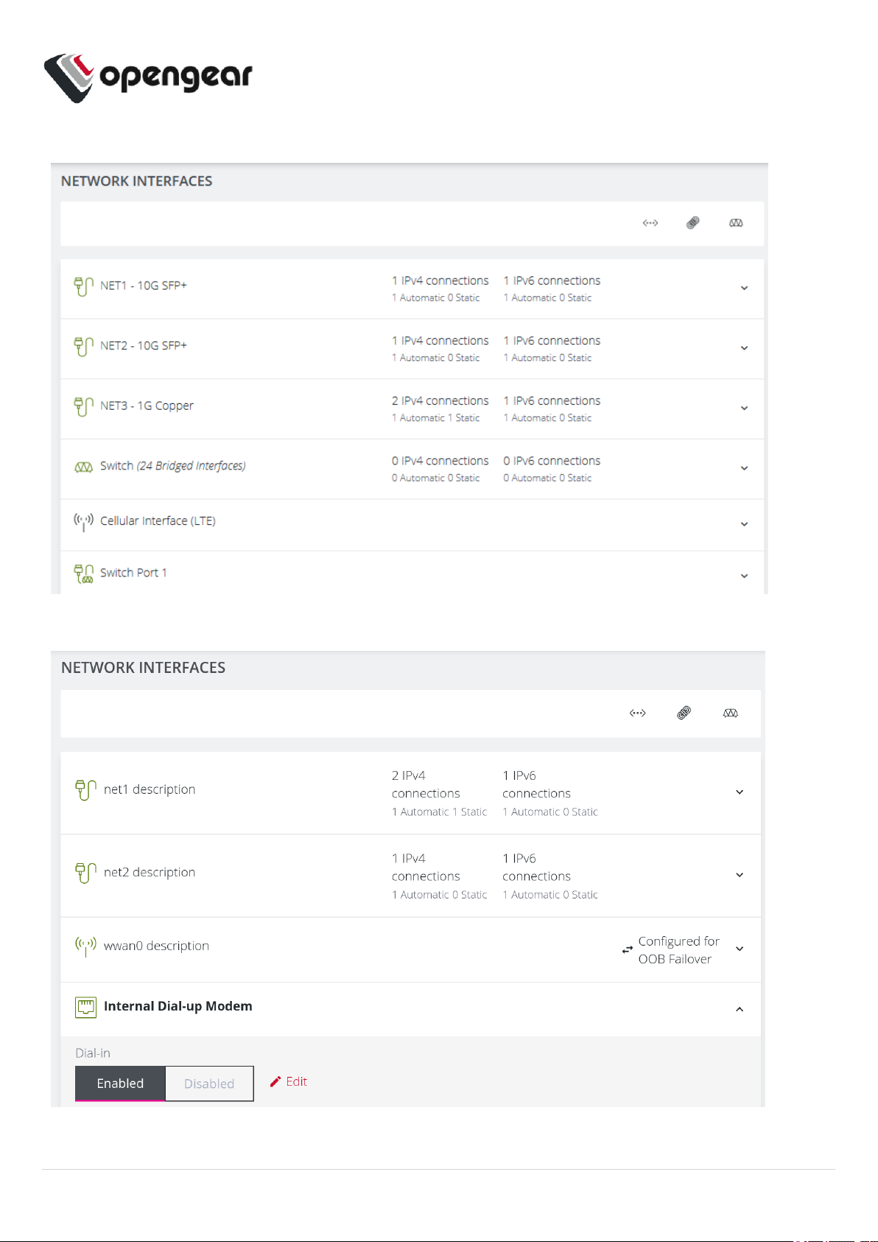Select the net2 description interface row
878x1242 pixels.
point(150,873)
